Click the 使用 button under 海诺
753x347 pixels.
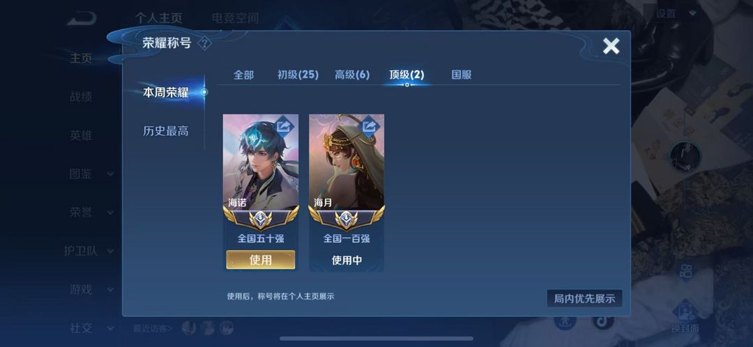click(x=261, y=260)
